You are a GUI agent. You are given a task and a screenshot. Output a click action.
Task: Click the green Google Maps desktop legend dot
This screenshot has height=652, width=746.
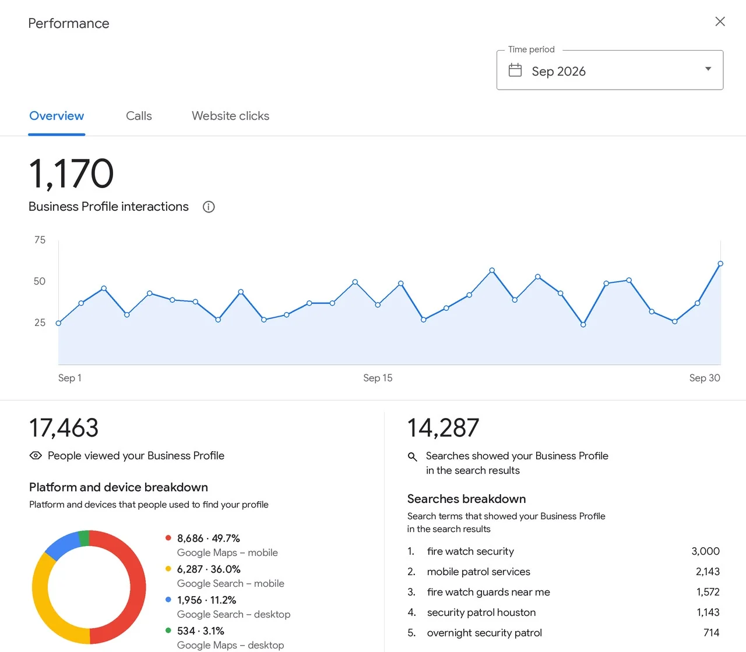[168, 630]
